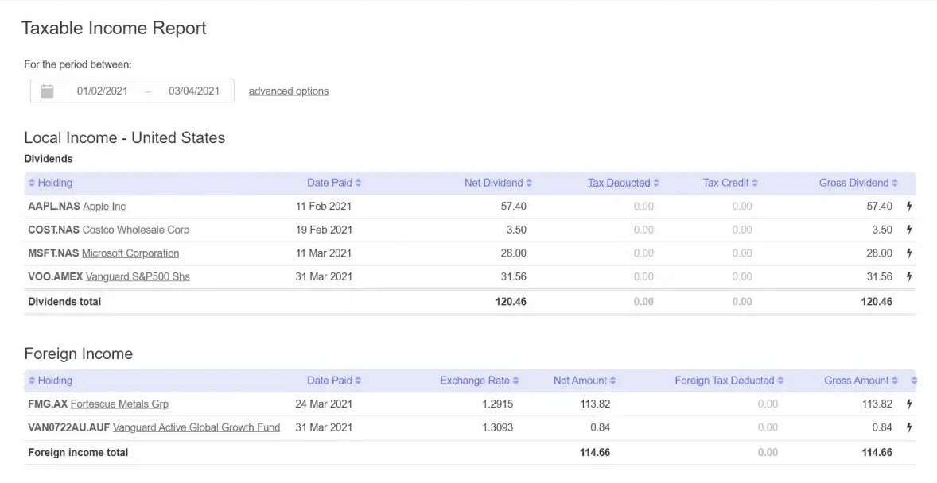Screen dimensions: 937x483
Task: Click the sort arrows at far right of foreign income header
Action: pos(913,381)
